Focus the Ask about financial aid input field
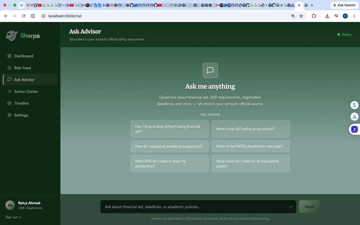360x225 pixels. (198, 207)
